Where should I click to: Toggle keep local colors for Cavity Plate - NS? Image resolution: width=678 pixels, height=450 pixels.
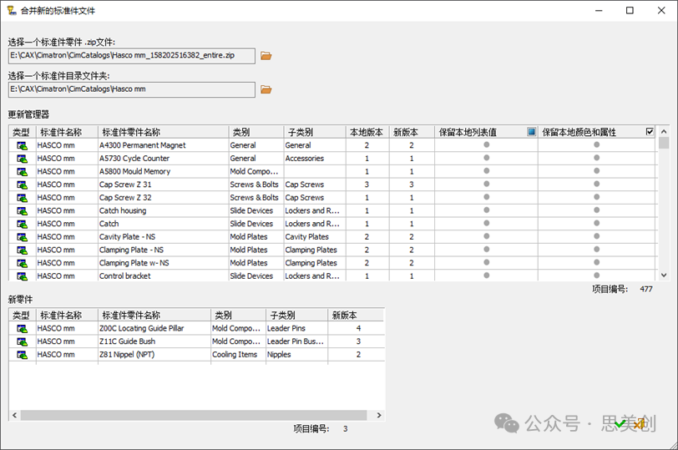coord(597,236)
